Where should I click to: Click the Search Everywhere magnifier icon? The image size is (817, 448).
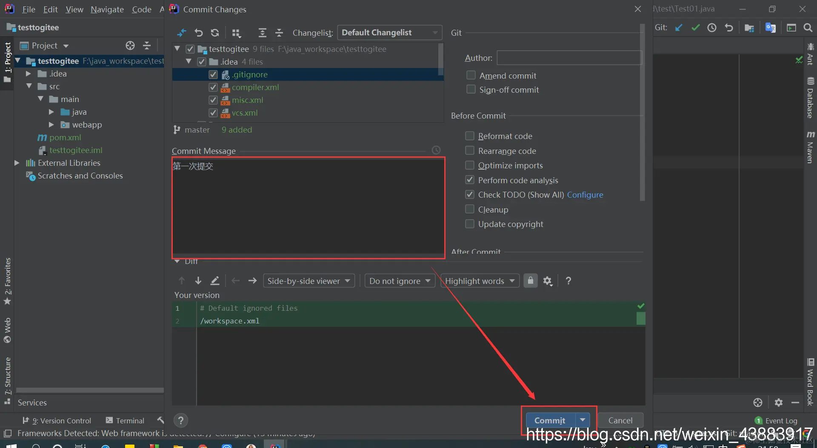[808, 28]
